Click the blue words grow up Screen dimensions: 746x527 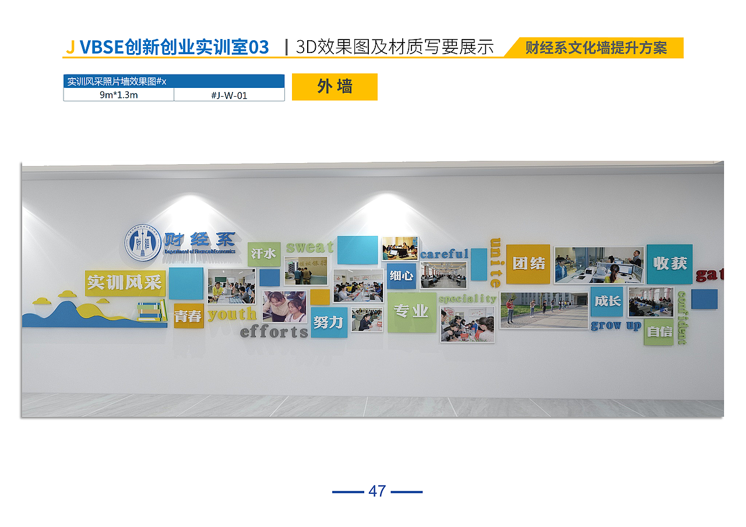point(616,326)
